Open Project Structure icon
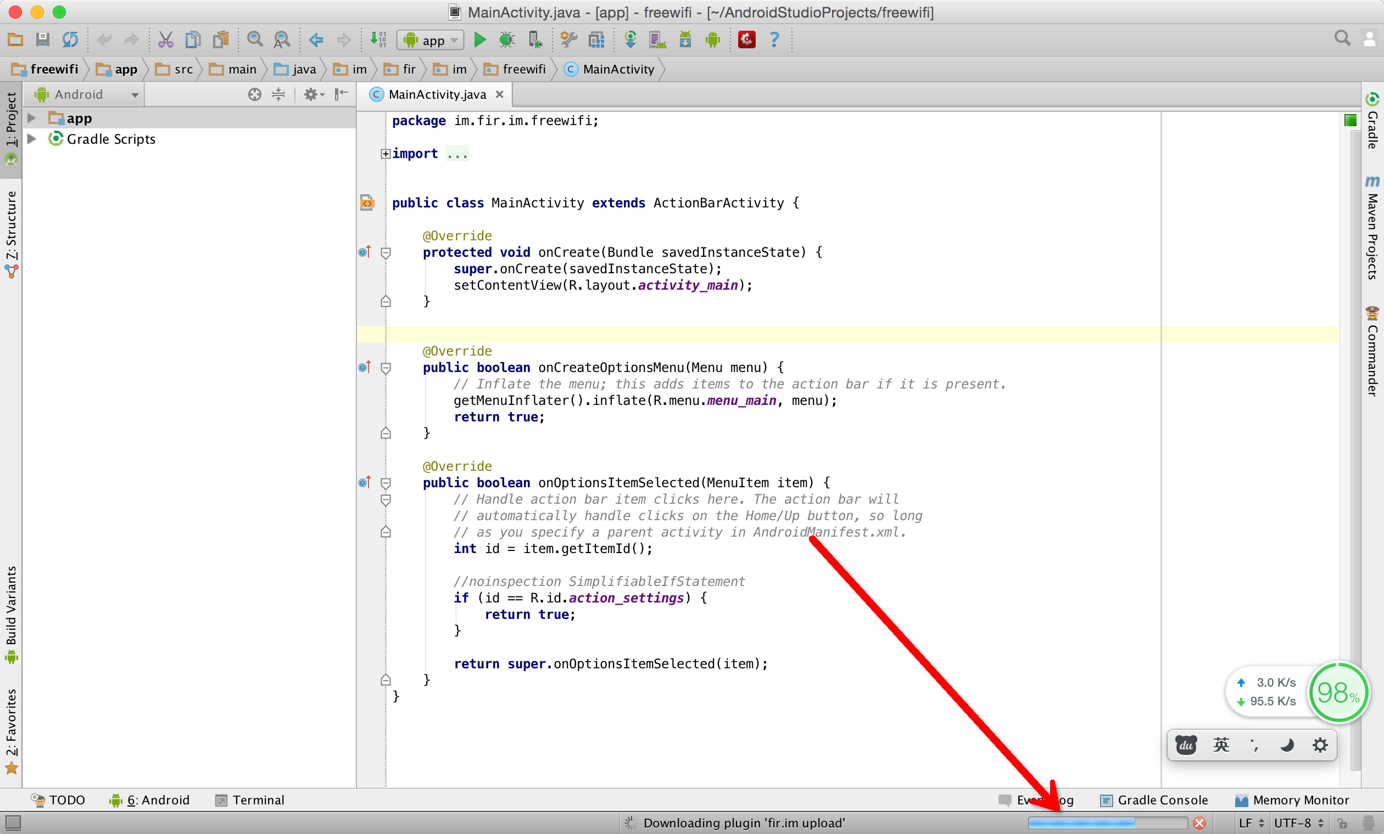The height and width of the screenshot is (834, 1384). (596, 40)
